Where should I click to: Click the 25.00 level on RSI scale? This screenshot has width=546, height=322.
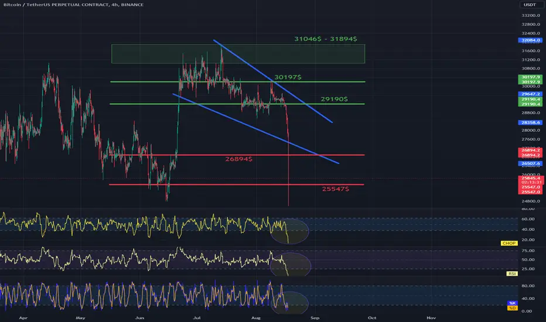point(528,269)
